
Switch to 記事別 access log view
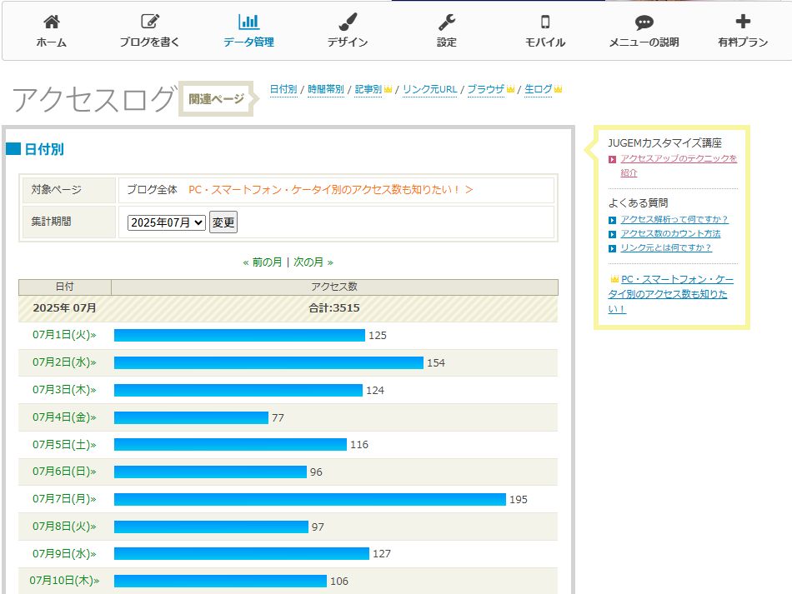(x=368, y=89)
